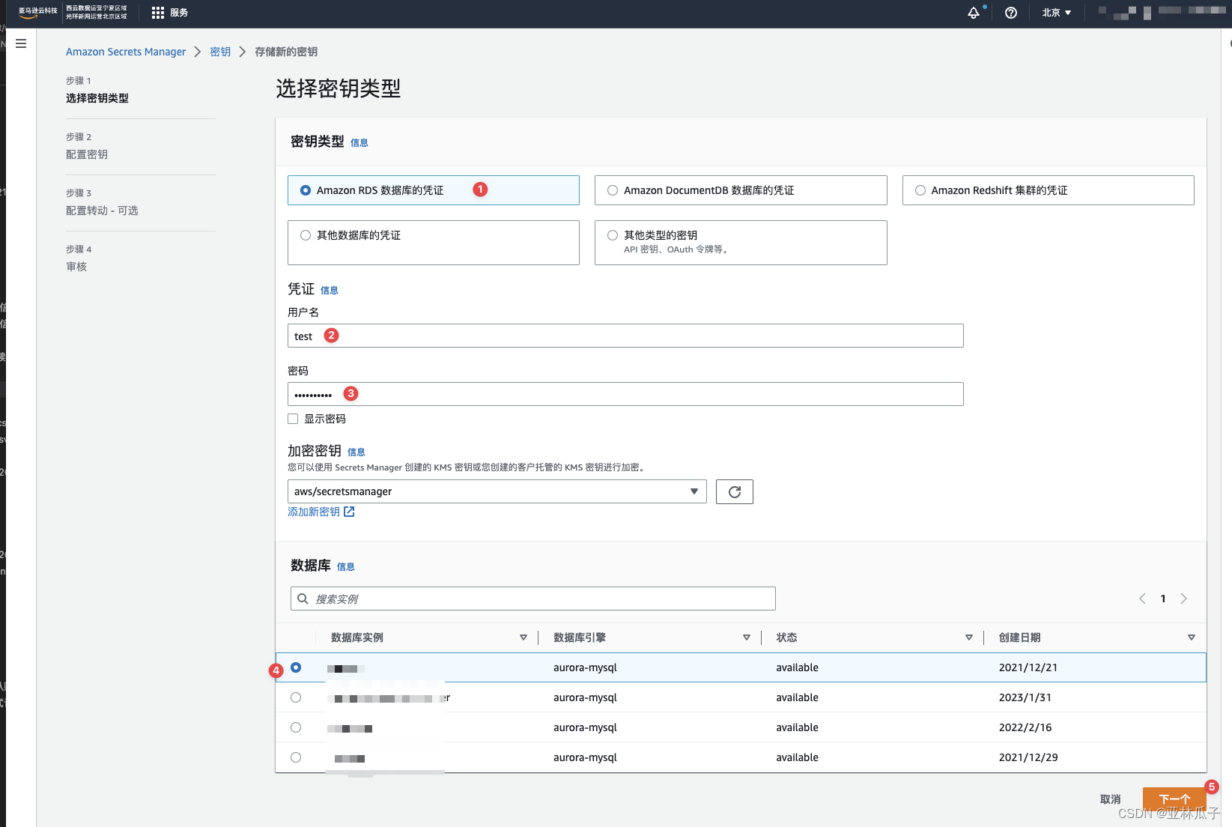Click the 搜索实例 search box
Viewport: 1232px width, 827px height.
click(533, 599)
